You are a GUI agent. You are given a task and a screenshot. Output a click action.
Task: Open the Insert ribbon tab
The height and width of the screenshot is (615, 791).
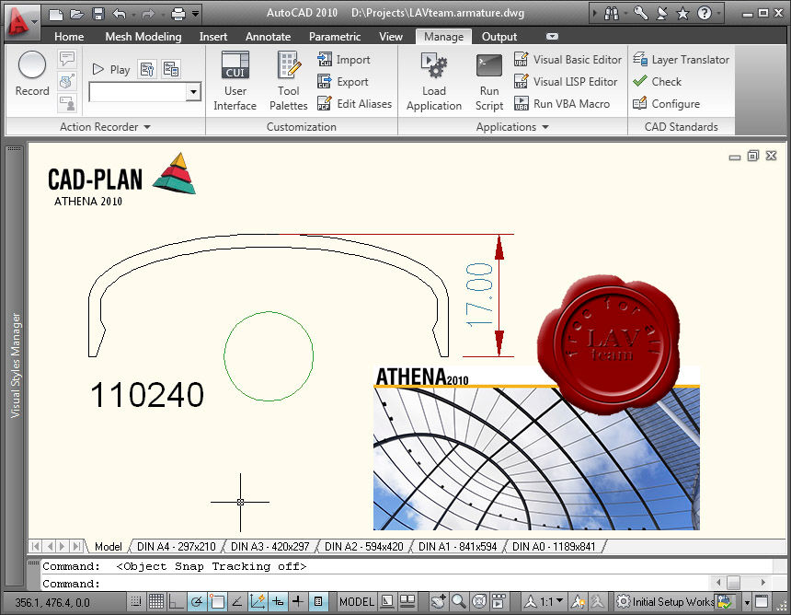(212, 36)
